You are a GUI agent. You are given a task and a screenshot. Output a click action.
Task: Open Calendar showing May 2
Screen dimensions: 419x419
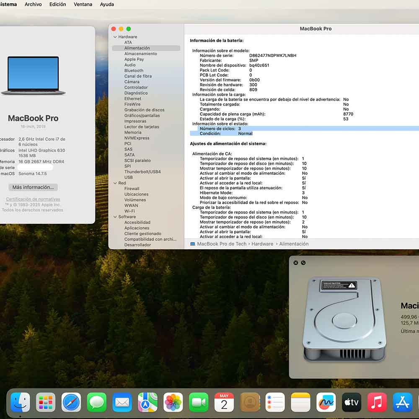pos(224,402)
